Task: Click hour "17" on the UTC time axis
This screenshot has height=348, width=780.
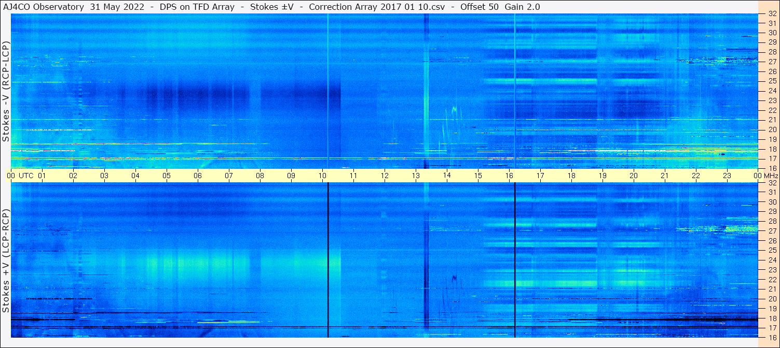Action: (x=540, y=176)
